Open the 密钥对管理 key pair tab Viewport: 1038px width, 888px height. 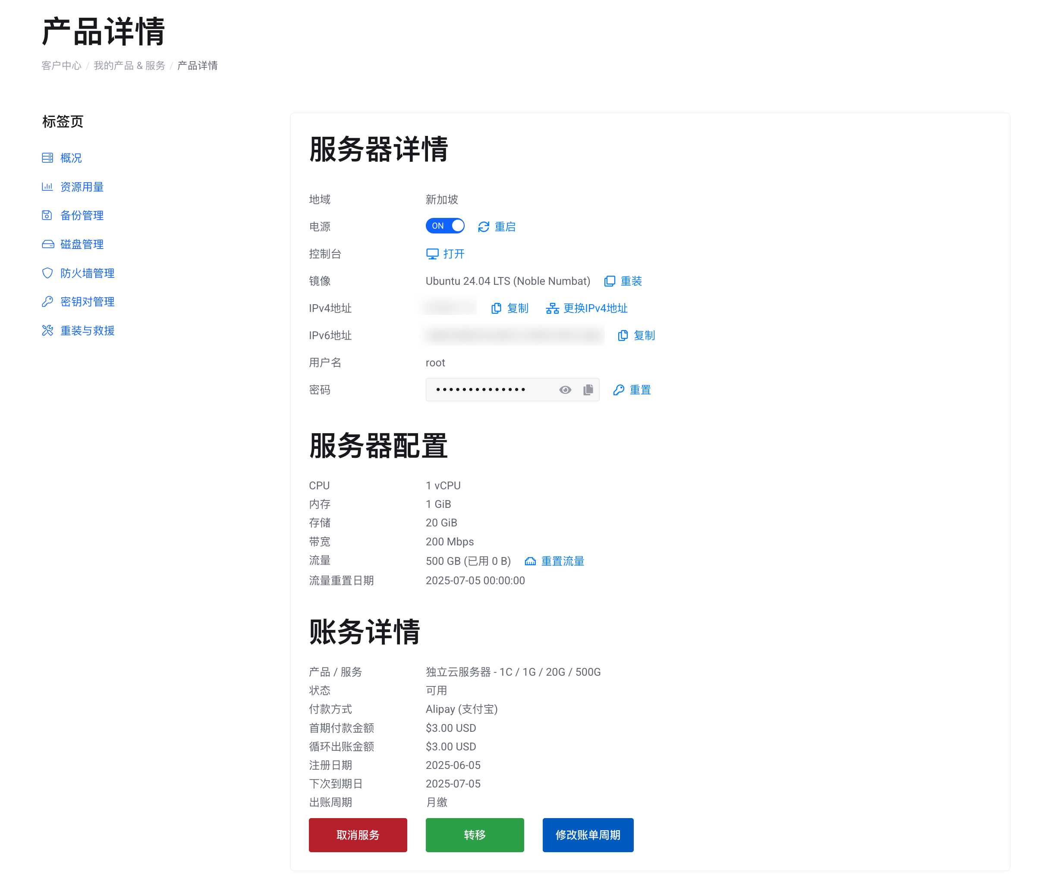87,302
